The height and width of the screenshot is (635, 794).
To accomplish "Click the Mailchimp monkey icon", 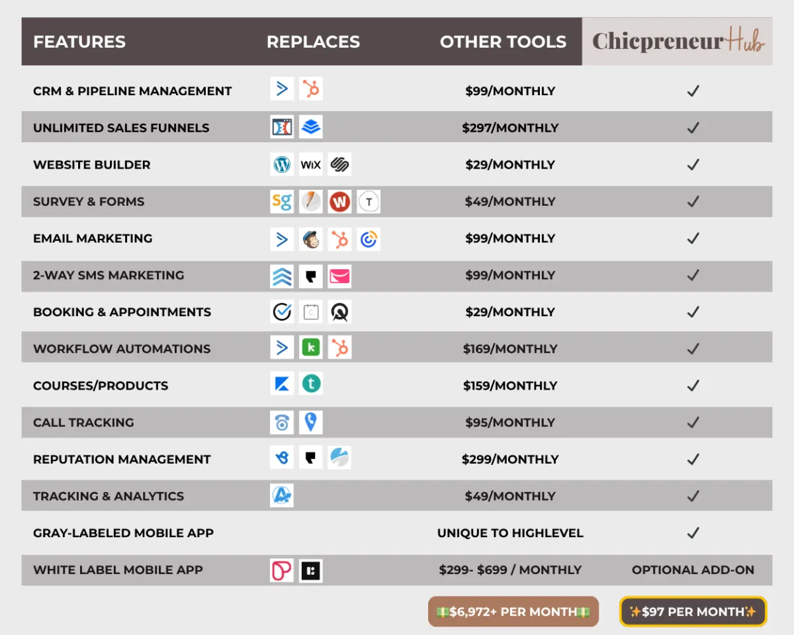I will tap(311, 239).
